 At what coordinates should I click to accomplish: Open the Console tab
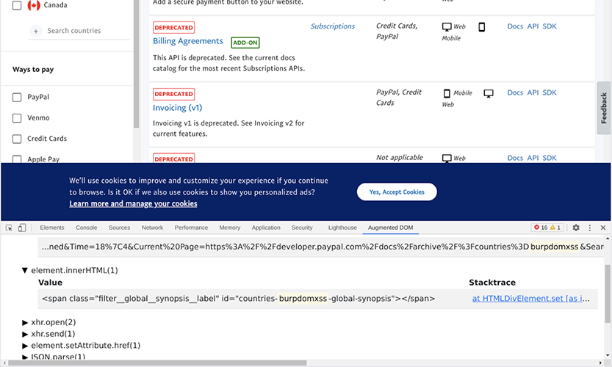(x=86, y=228)
